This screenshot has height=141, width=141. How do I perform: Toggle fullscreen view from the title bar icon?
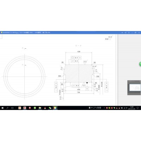(129, 32)
